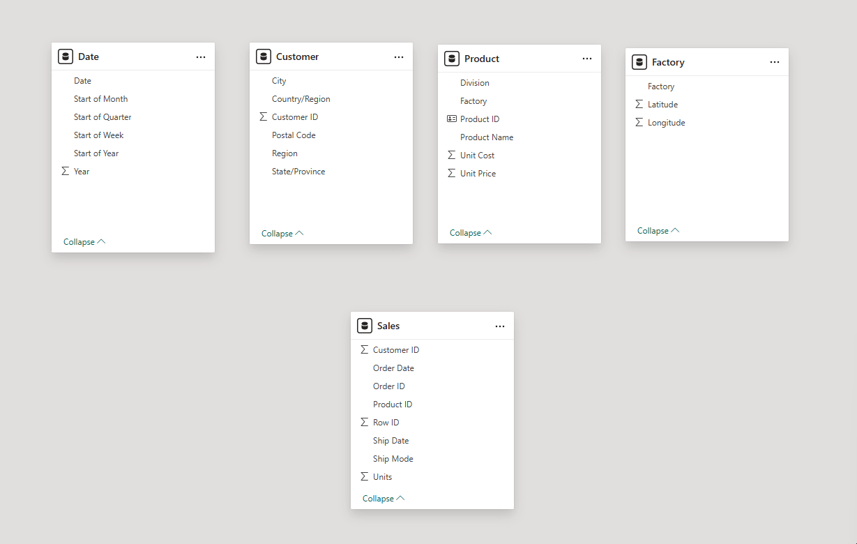Click the Customer table database icon
857x544 pixels.
click(264, 56)
